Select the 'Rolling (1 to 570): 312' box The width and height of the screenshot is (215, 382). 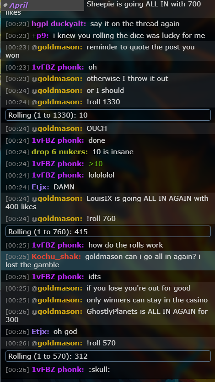[108, 356]
